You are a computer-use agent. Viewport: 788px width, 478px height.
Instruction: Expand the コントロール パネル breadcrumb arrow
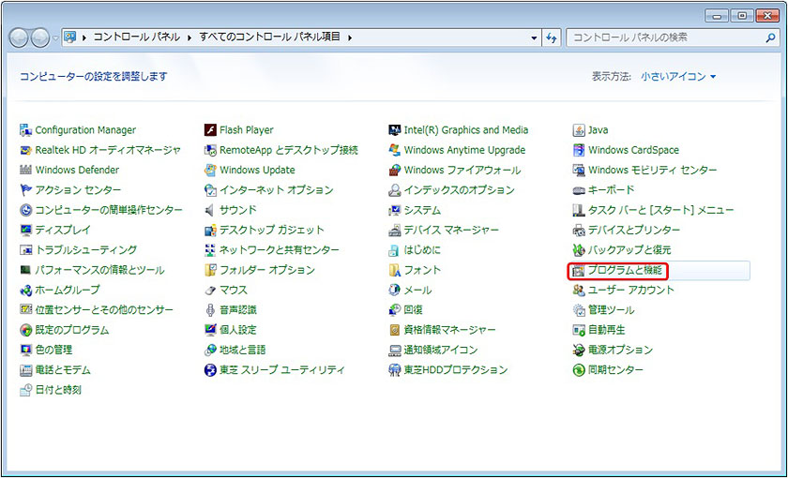(189, 37)
